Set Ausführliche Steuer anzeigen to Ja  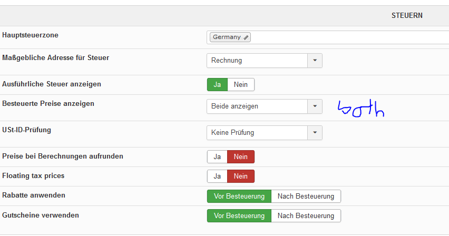tap(217, 84)
